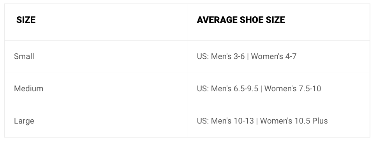Select the AVERAGE SHOE SIZE header
This screenshot has width=377, height=143.
tap(241, 20)
